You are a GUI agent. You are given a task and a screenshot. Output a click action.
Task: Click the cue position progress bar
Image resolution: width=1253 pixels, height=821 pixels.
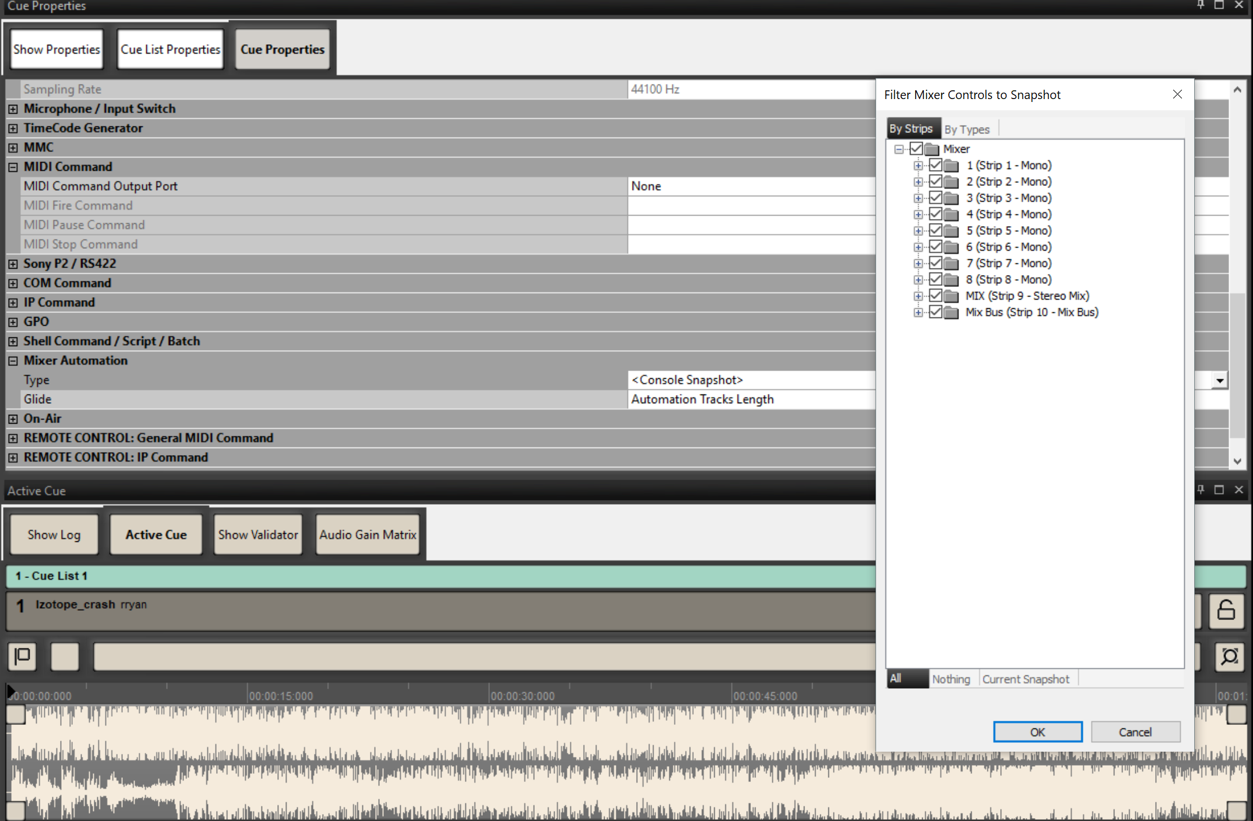coord(484,657)
